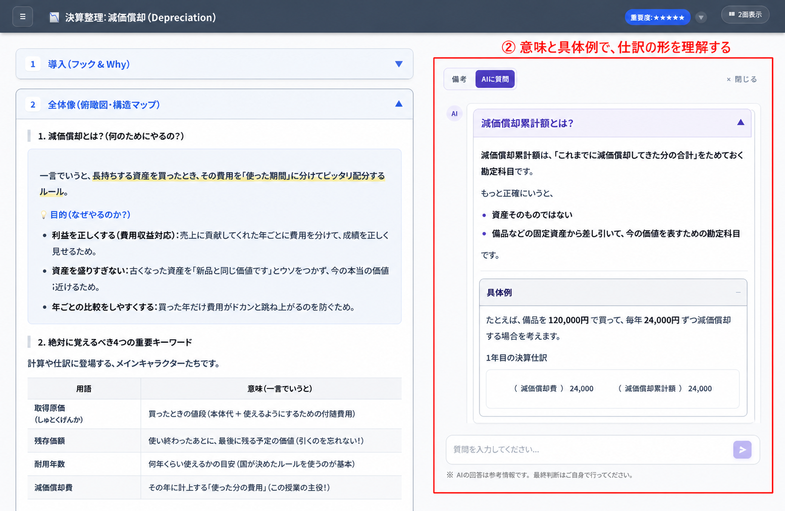This screenshot has width=785, height=511.
Task: Click the 1年目の決算仕訳 label
Action: point(516,358)
